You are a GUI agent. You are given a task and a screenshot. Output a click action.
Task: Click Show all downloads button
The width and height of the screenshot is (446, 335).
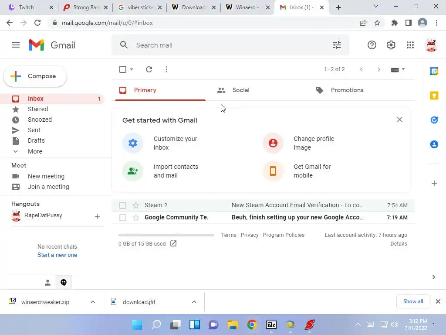[x=413, y=301]
